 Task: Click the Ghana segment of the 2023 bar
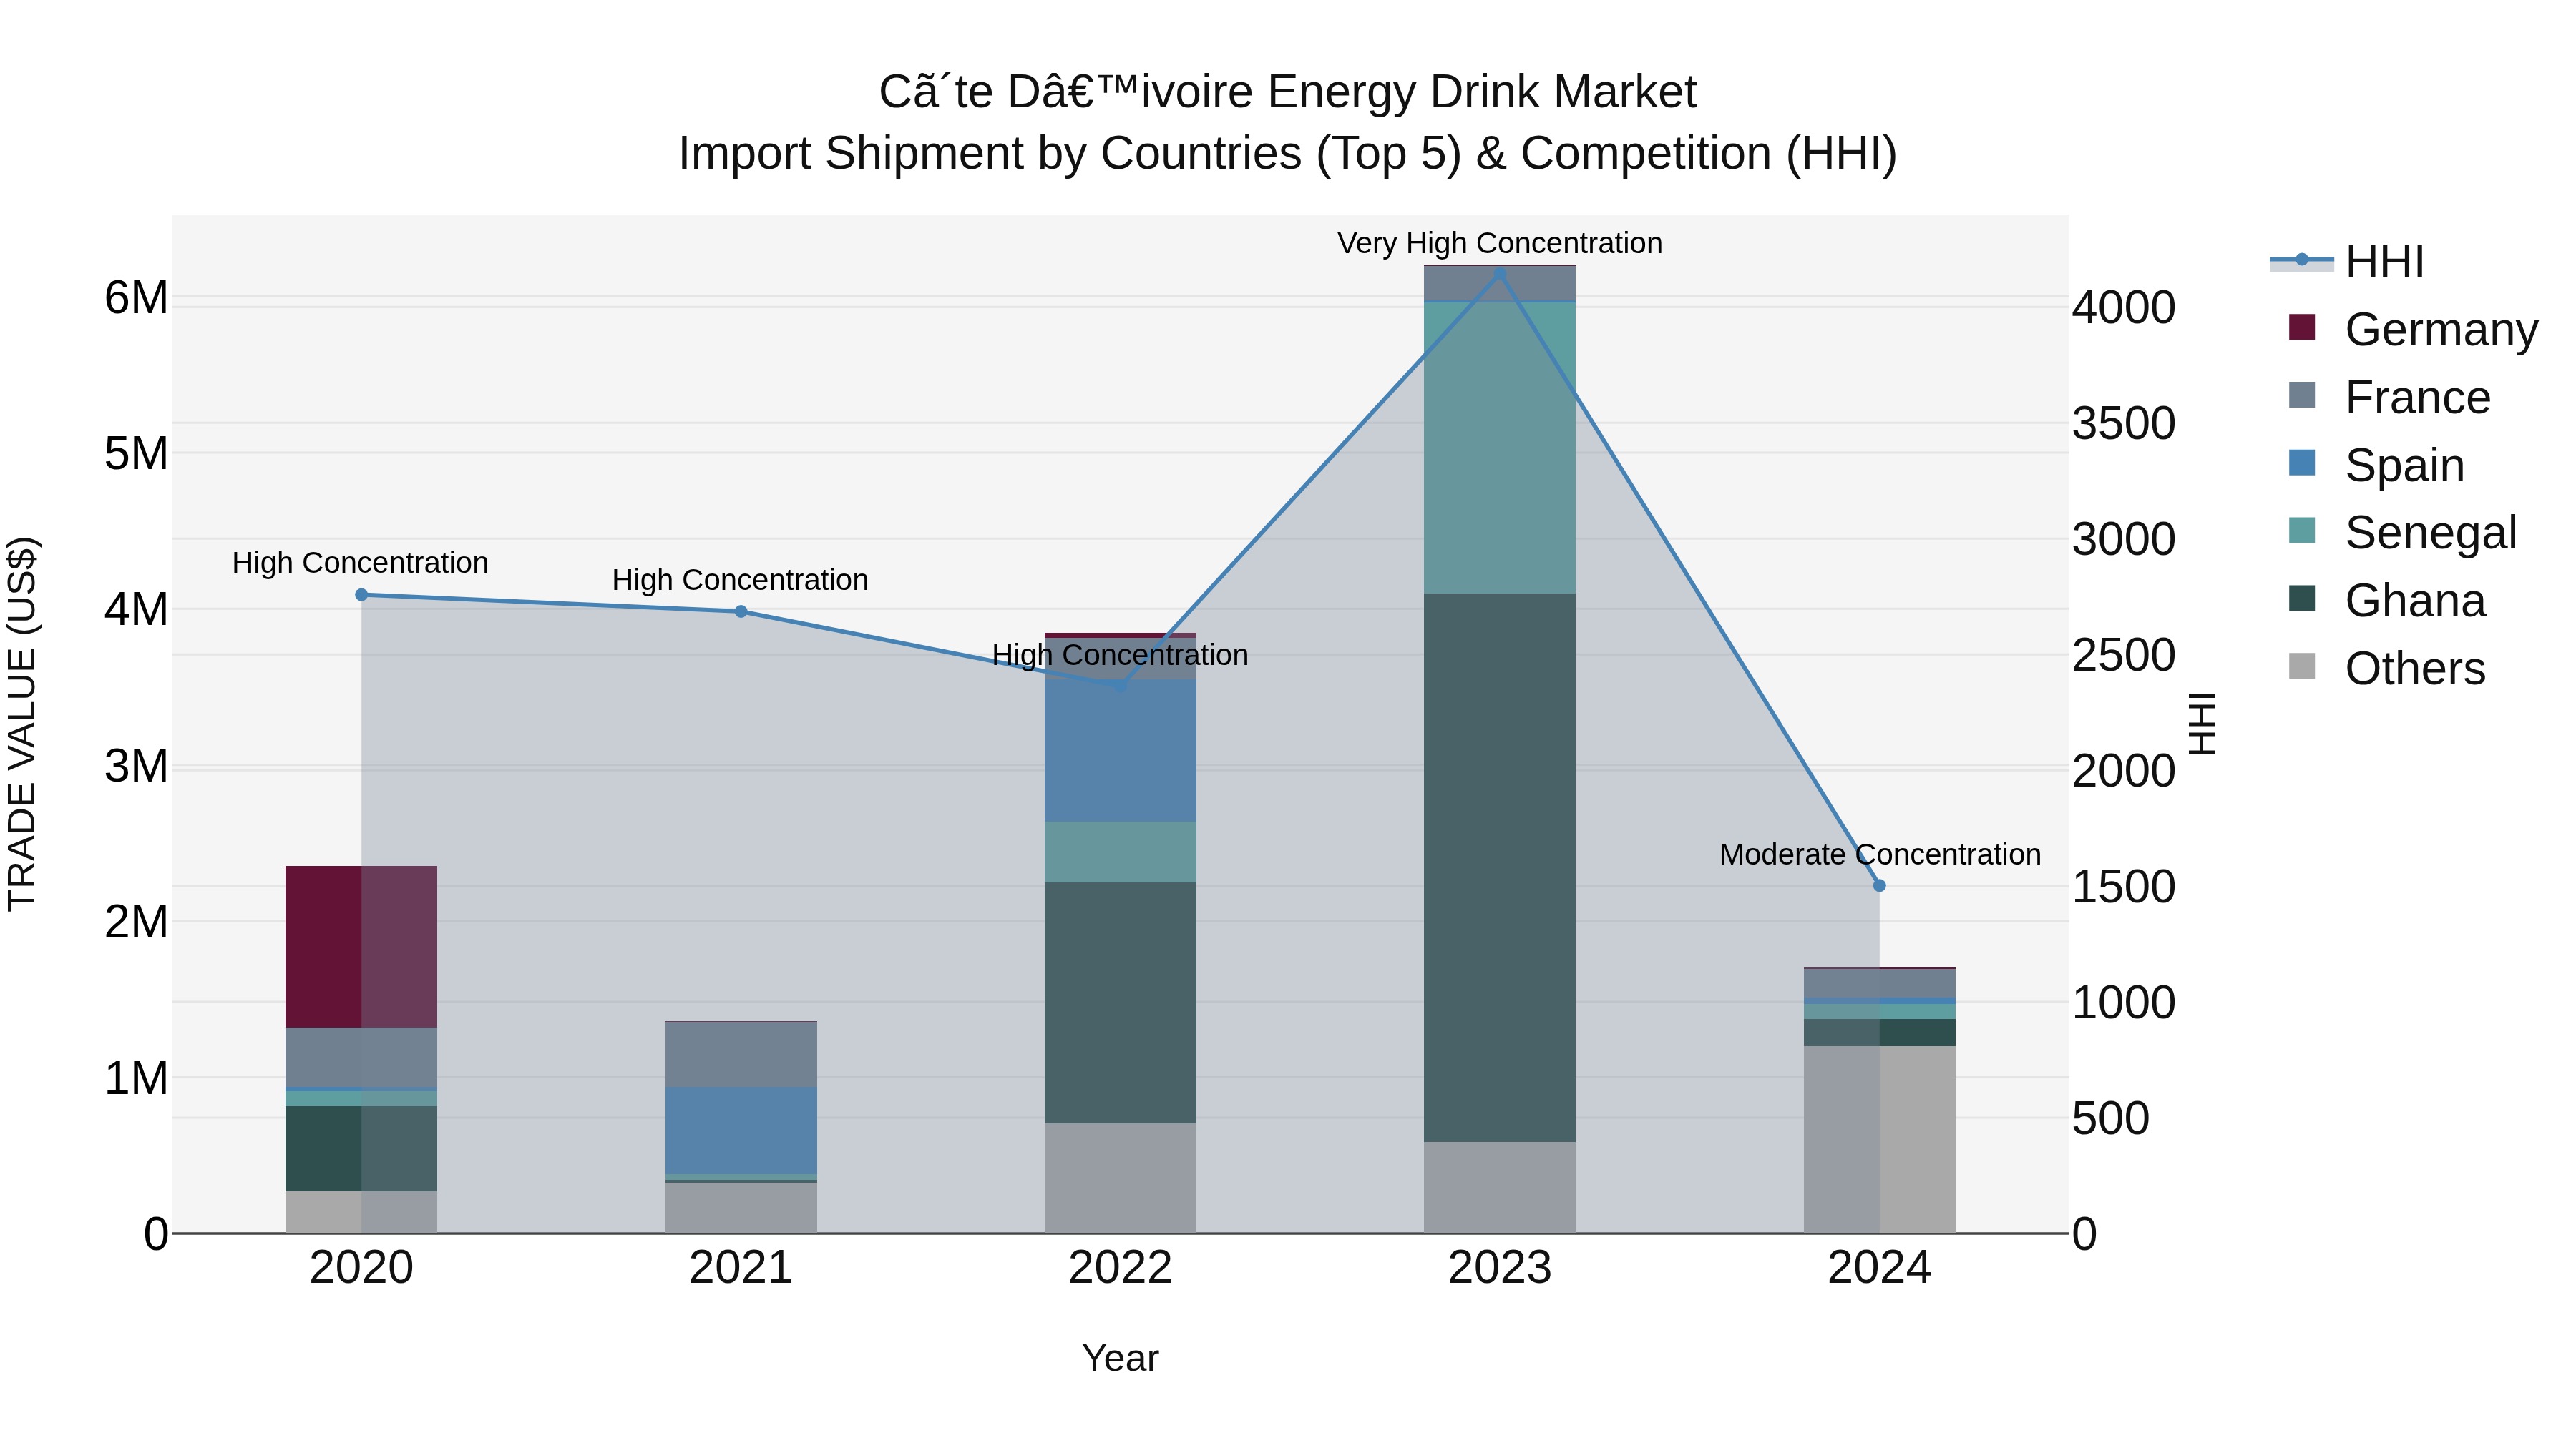1499,867
